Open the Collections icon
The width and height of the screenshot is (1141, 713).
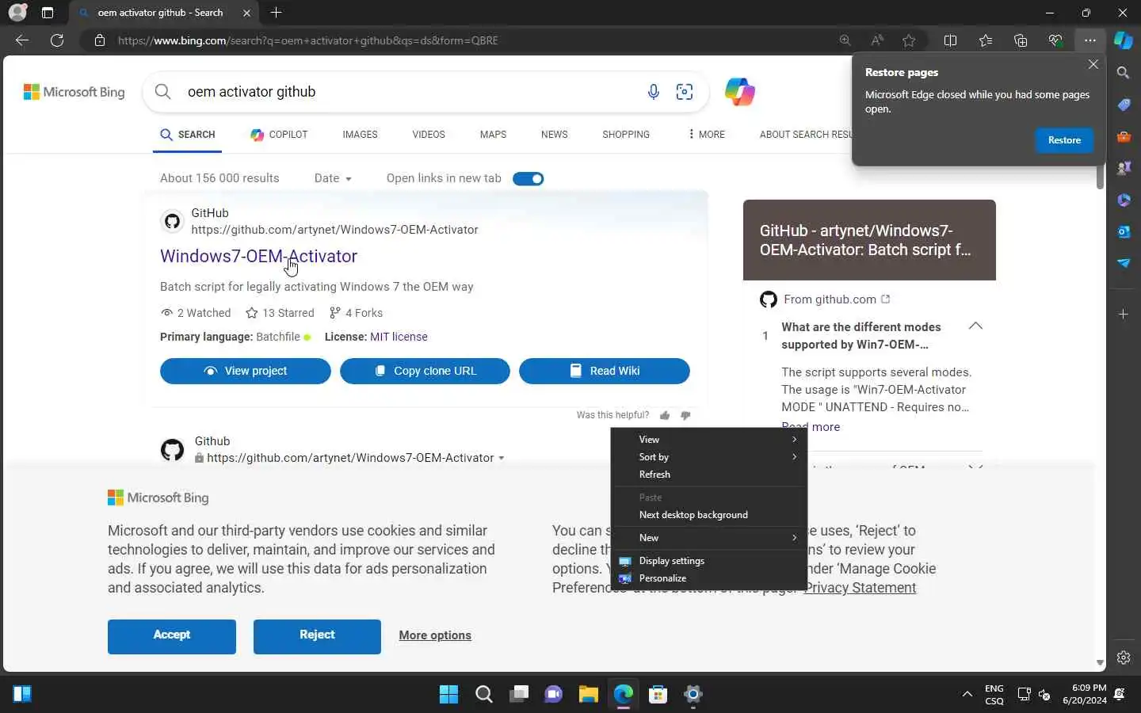coord(1021,40)
